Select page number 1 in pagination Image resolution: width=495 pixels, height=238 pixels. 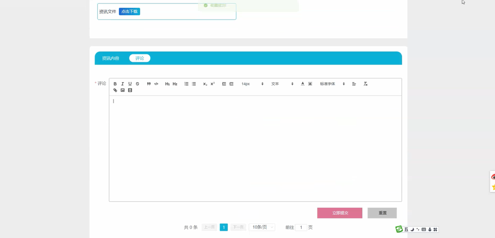pos(224,227)
